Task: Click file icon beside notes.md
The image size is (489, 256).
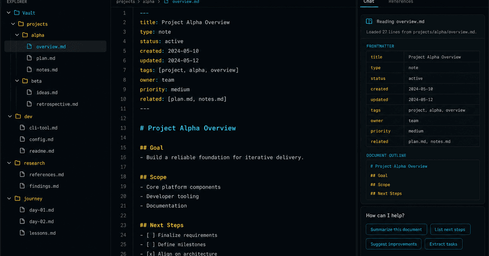Action: click(29, 70)
